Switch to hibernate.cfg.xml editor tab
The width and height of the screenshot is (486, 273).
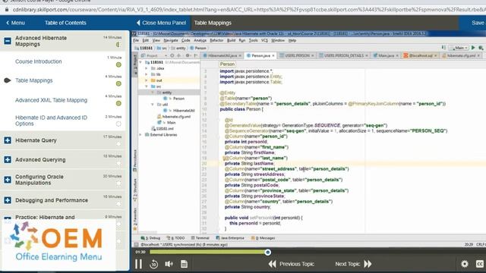pos(461,55)
